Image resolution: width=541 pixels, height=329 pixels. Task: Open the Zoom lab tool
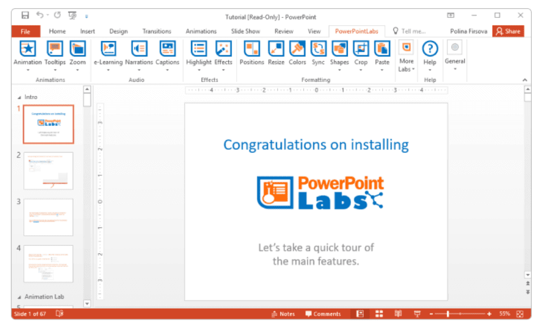[78, 49]
